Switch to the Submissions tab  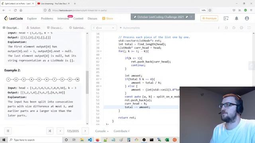(x=77, y=28)
